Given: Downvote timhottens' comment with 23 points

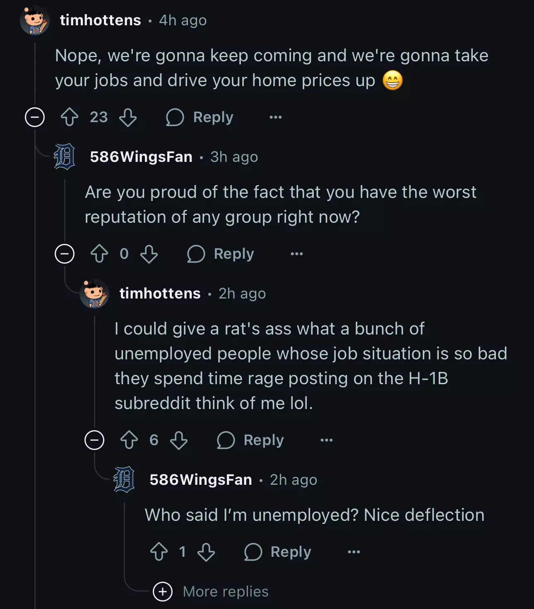Looking at the screenshot, I should point(128,117).
